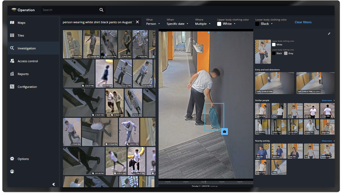The image size is (344, 193).
Task: Expand the Where Multiple dropdown
Action: pos(202,24)
